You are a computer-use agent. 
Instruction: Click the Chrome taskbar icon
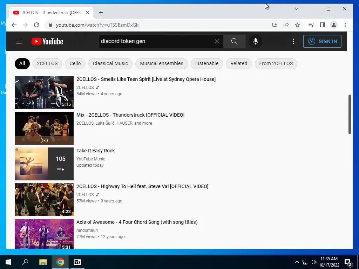tap(60, 262)
